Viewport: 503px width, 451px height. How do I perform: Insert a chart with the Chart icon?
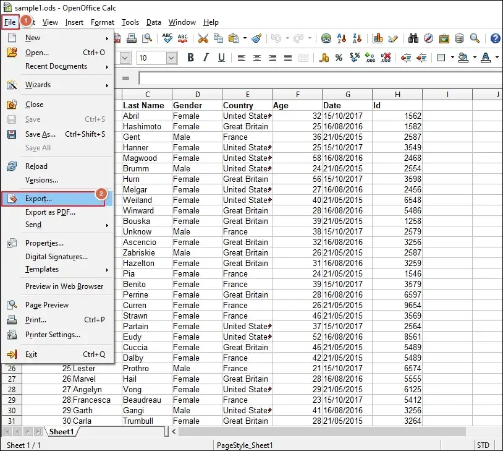[x=378, y=38]
